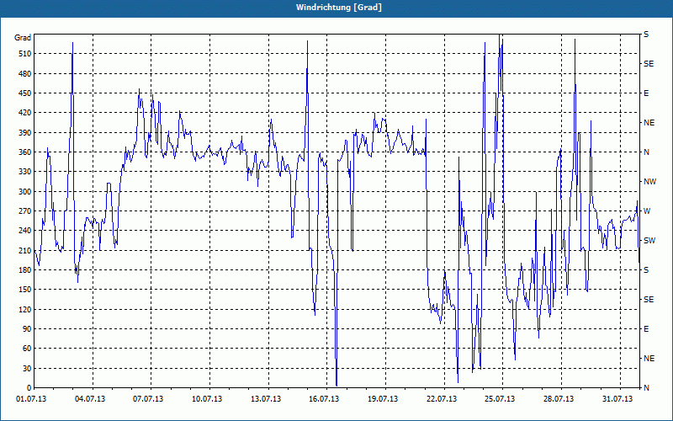
Task: Click the 300 value on the left axis
Action: 25,192
